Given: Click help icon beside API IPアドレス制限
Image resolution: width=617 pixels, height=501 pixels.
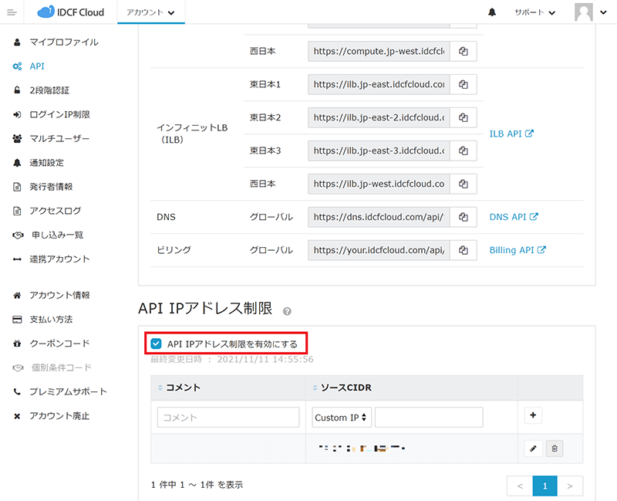Looking at the screenshot, I should coord(287,311).
